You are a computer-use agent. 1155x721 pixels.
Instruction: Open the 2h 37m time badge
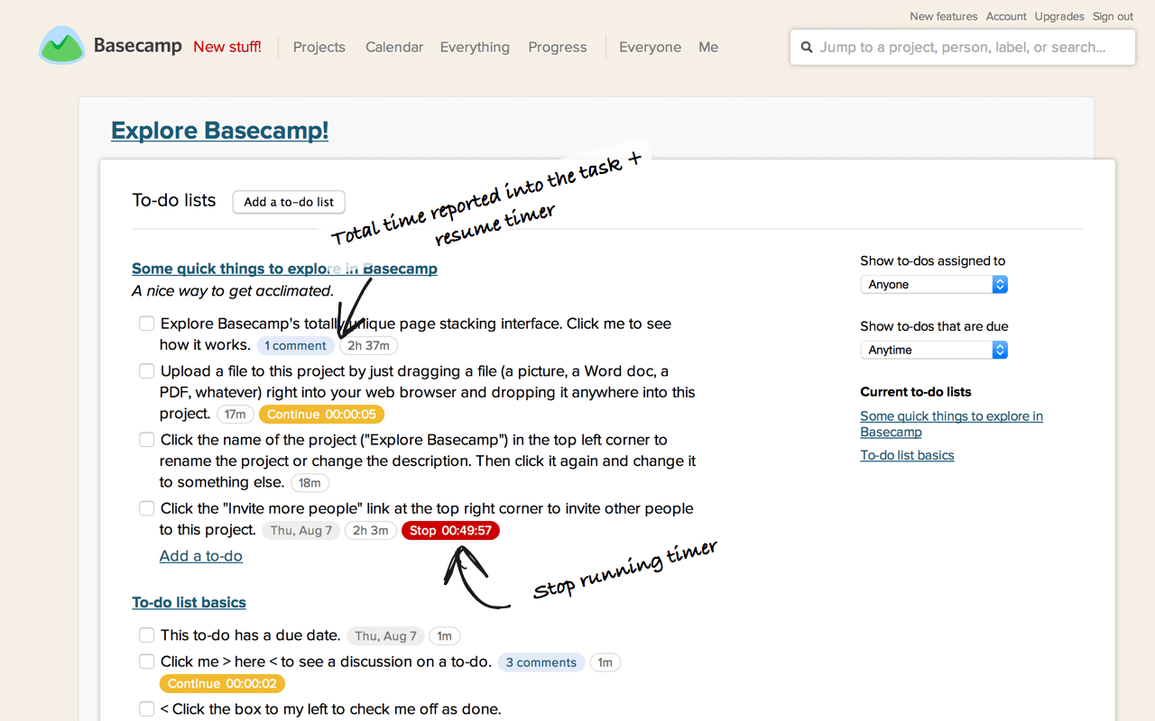click(368, 345)
